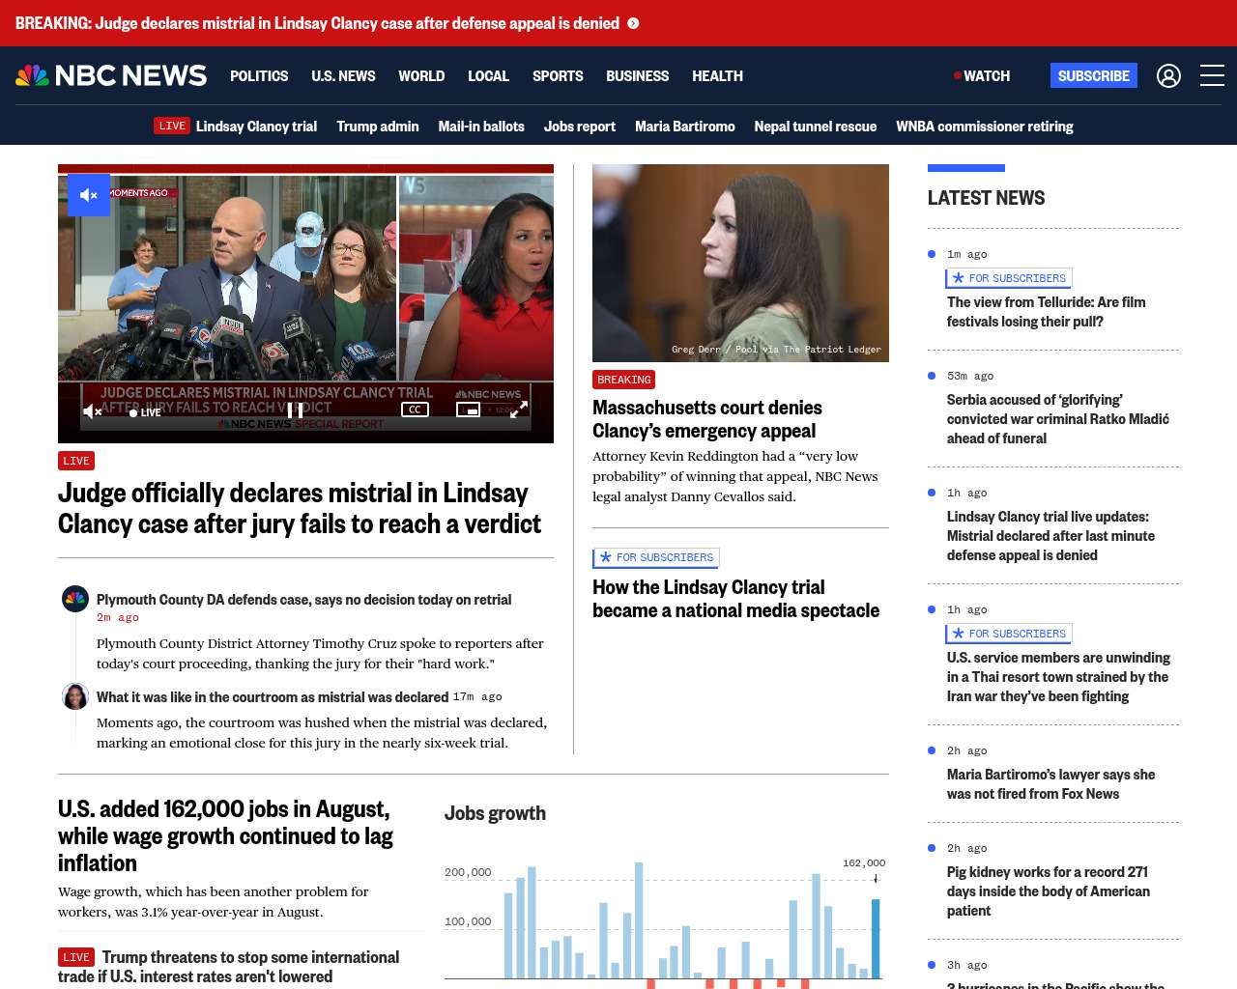Toggle closed captions CC on video
This screenshot has height=989, width=1237.
pos(415,410)
